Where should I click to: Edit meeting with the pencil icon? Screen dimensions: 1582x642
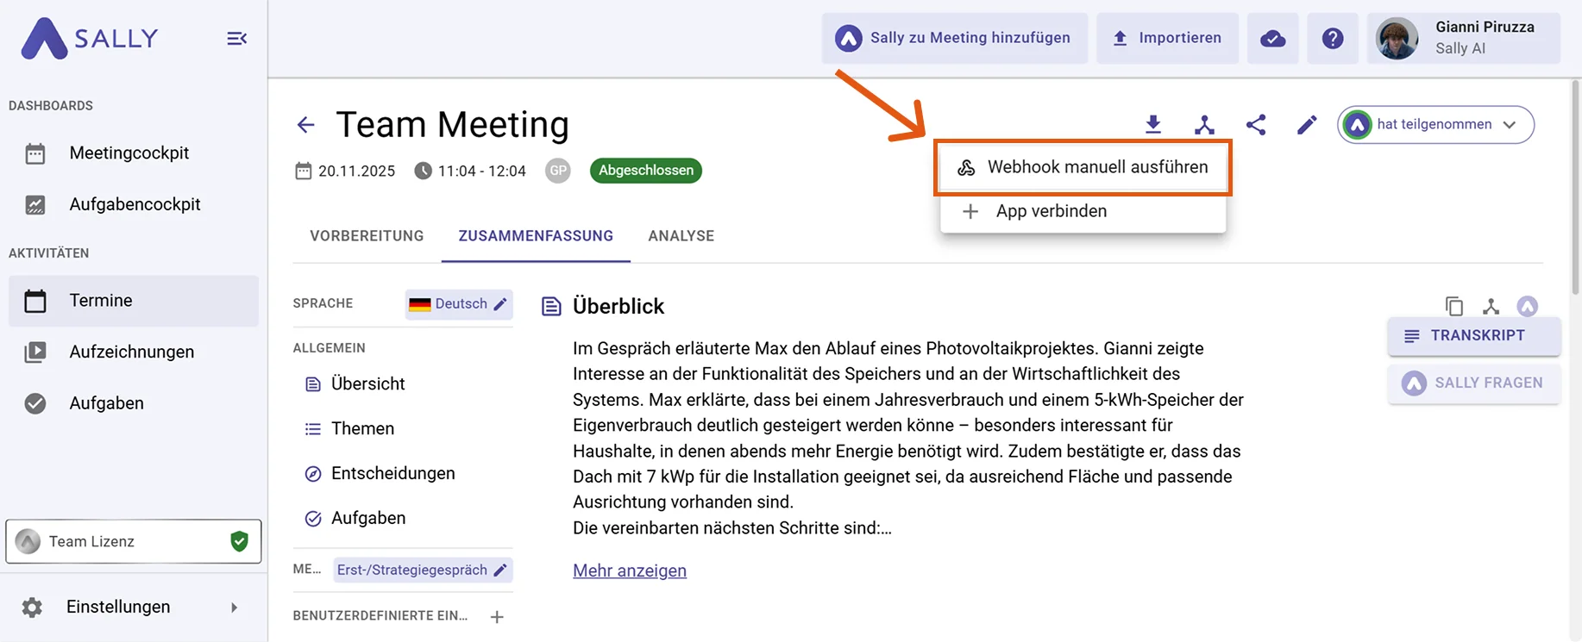(1307, 124)
